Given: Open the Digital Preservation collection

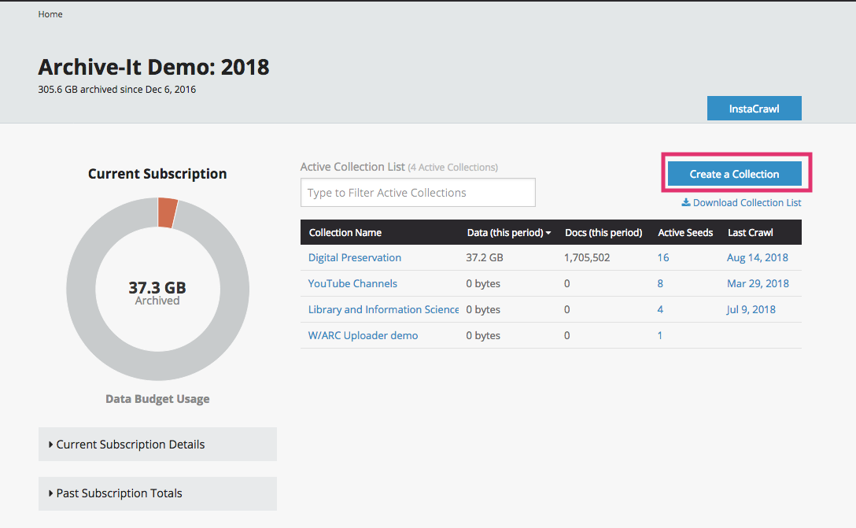Looking at the screenshot, I should pos(355,257).
